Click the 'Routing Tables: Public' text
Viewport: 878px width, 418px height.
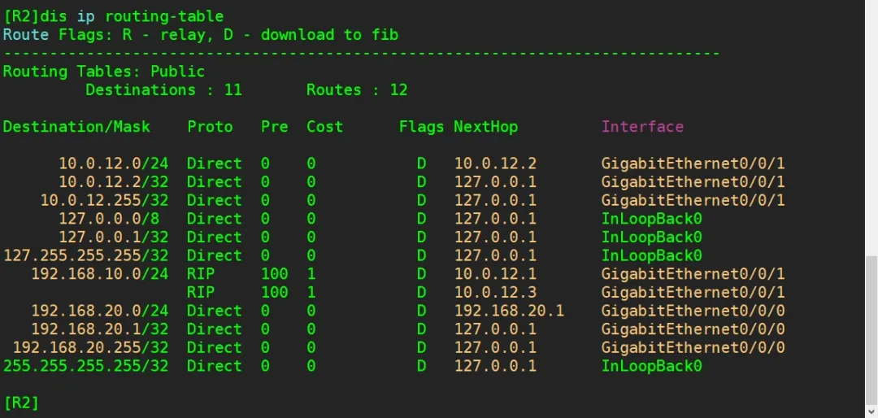click(x=104, y=72)
